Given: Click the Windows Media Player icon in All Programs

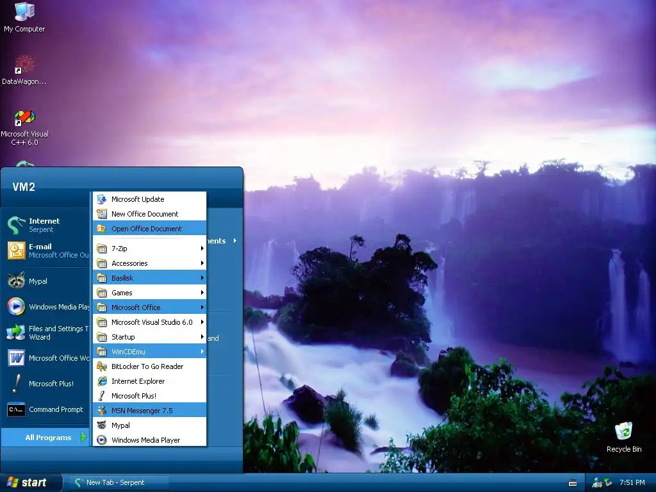Looking at the screenshot, I should (102, 439).
